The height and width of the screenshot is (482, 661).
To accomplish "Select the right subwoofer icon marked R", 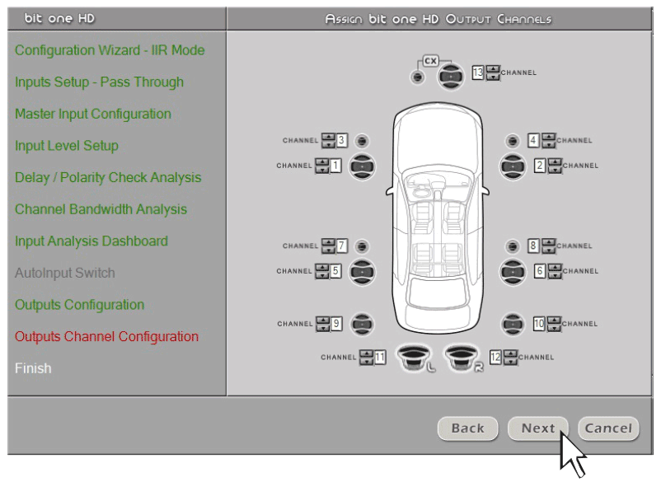I will [462, 358].
